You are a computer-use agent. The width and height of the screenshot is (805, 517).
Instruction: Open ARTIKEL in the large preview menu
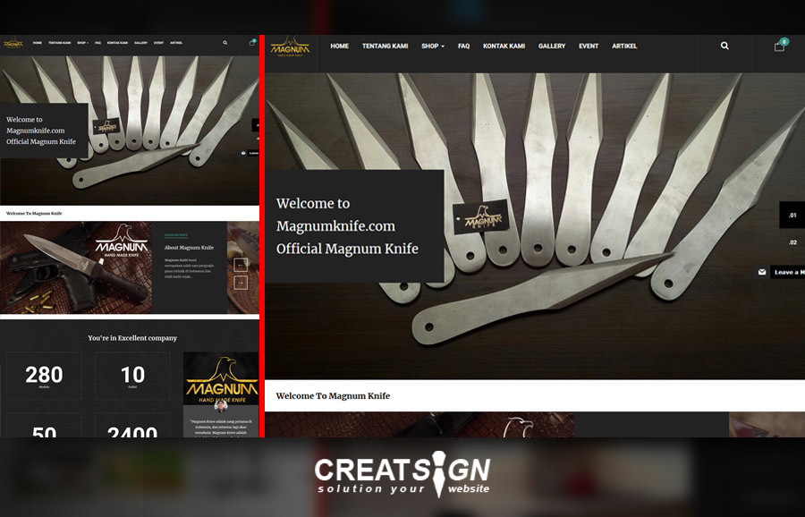pos(624,47)
